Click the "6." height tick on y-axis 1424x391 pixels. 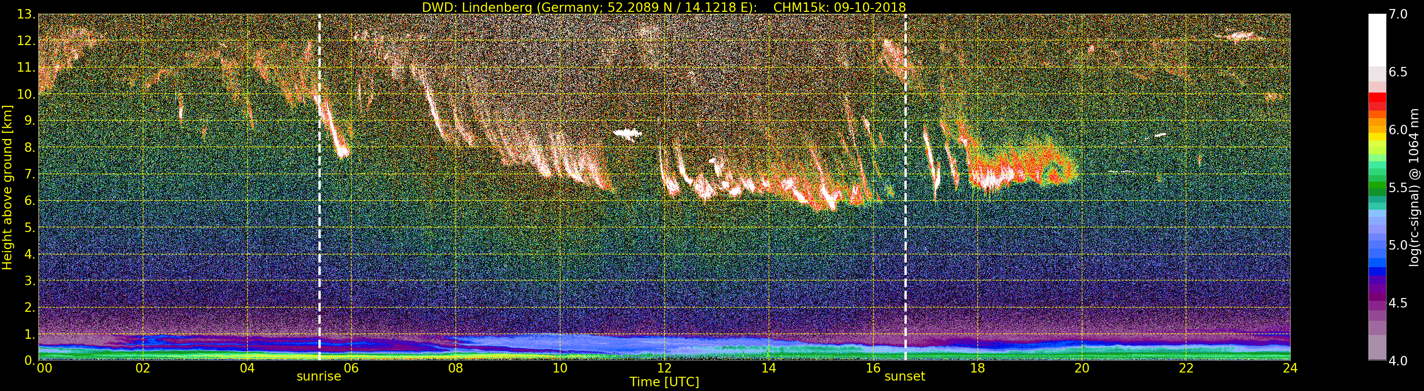29,201
